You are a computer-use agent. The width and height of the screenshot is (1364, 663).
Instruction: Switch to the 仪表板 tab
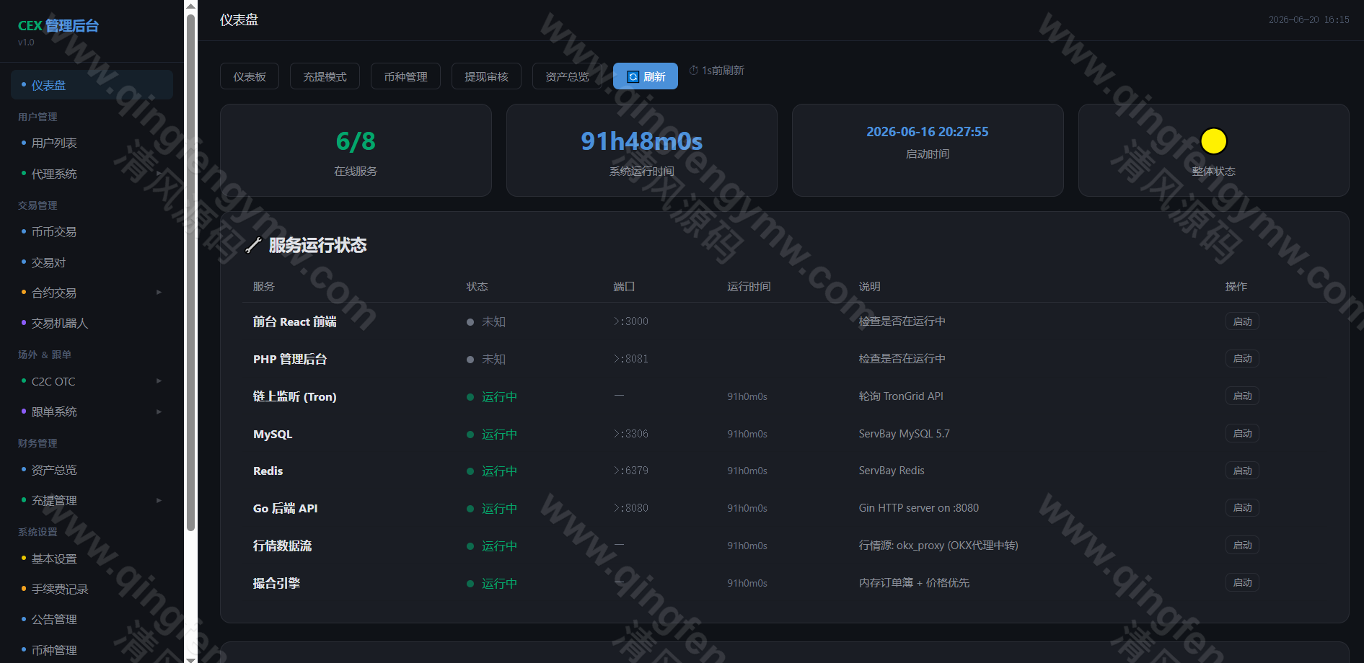250,76
